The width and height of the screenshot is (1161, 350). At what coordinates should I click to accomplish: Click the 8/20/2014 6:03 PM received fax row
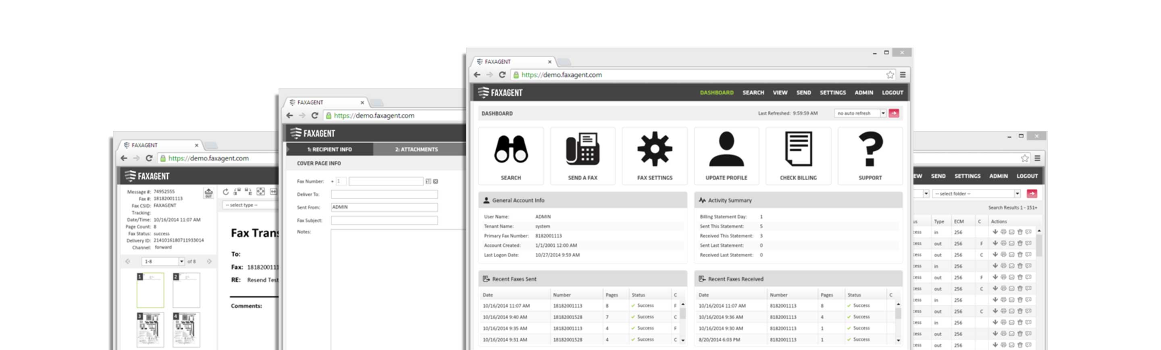coord(795,340)
